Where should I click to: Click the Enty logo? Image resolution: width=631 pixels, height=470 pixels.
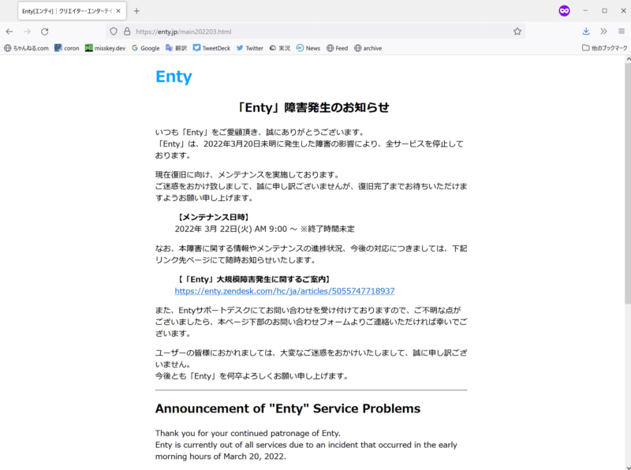tap(174, 76)
